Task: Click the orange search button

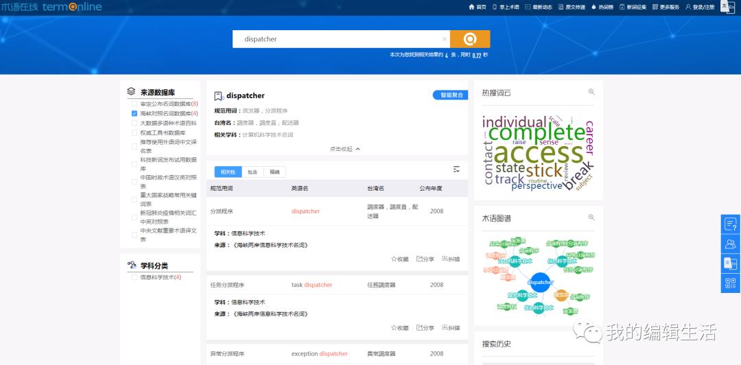Action: [x=470, y=39]
